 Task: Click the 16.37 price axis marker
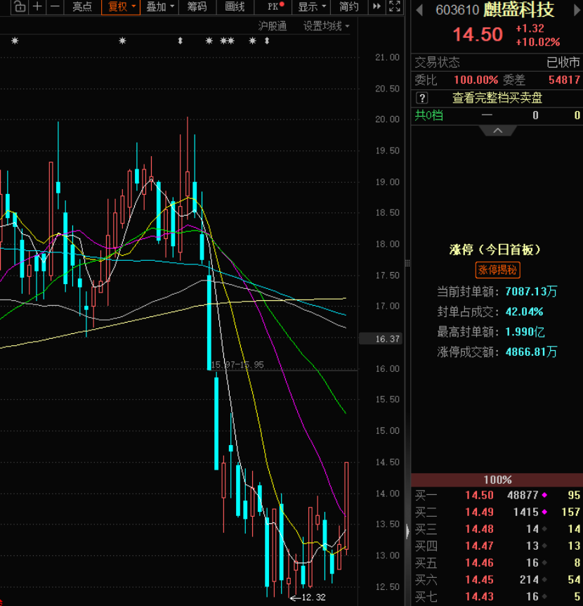(x=381, y=339)
